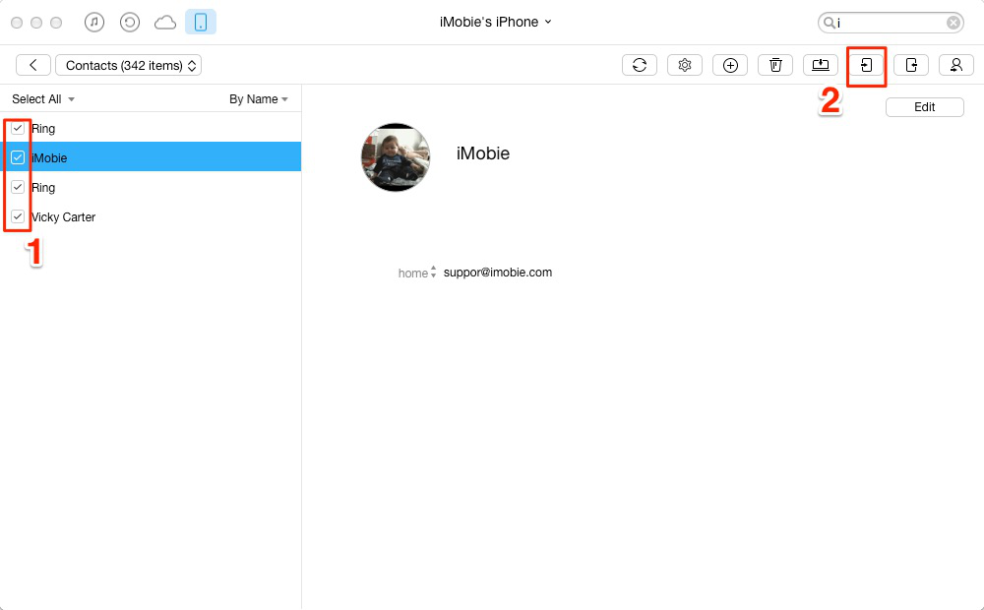
Task: Clear the search field text
Action: point(953,23)
